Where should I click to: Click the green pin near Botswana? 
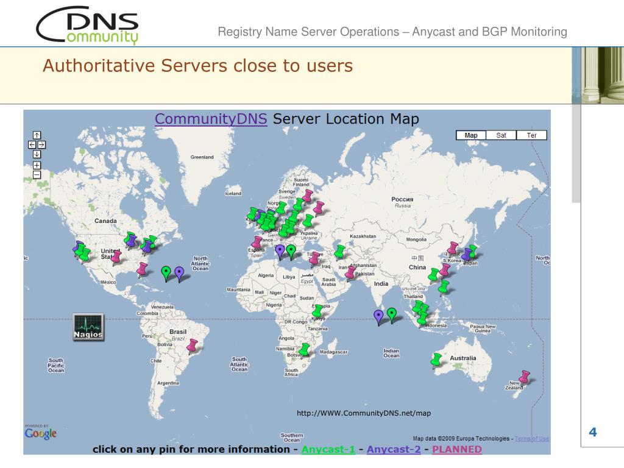click(x=305, y=350)
